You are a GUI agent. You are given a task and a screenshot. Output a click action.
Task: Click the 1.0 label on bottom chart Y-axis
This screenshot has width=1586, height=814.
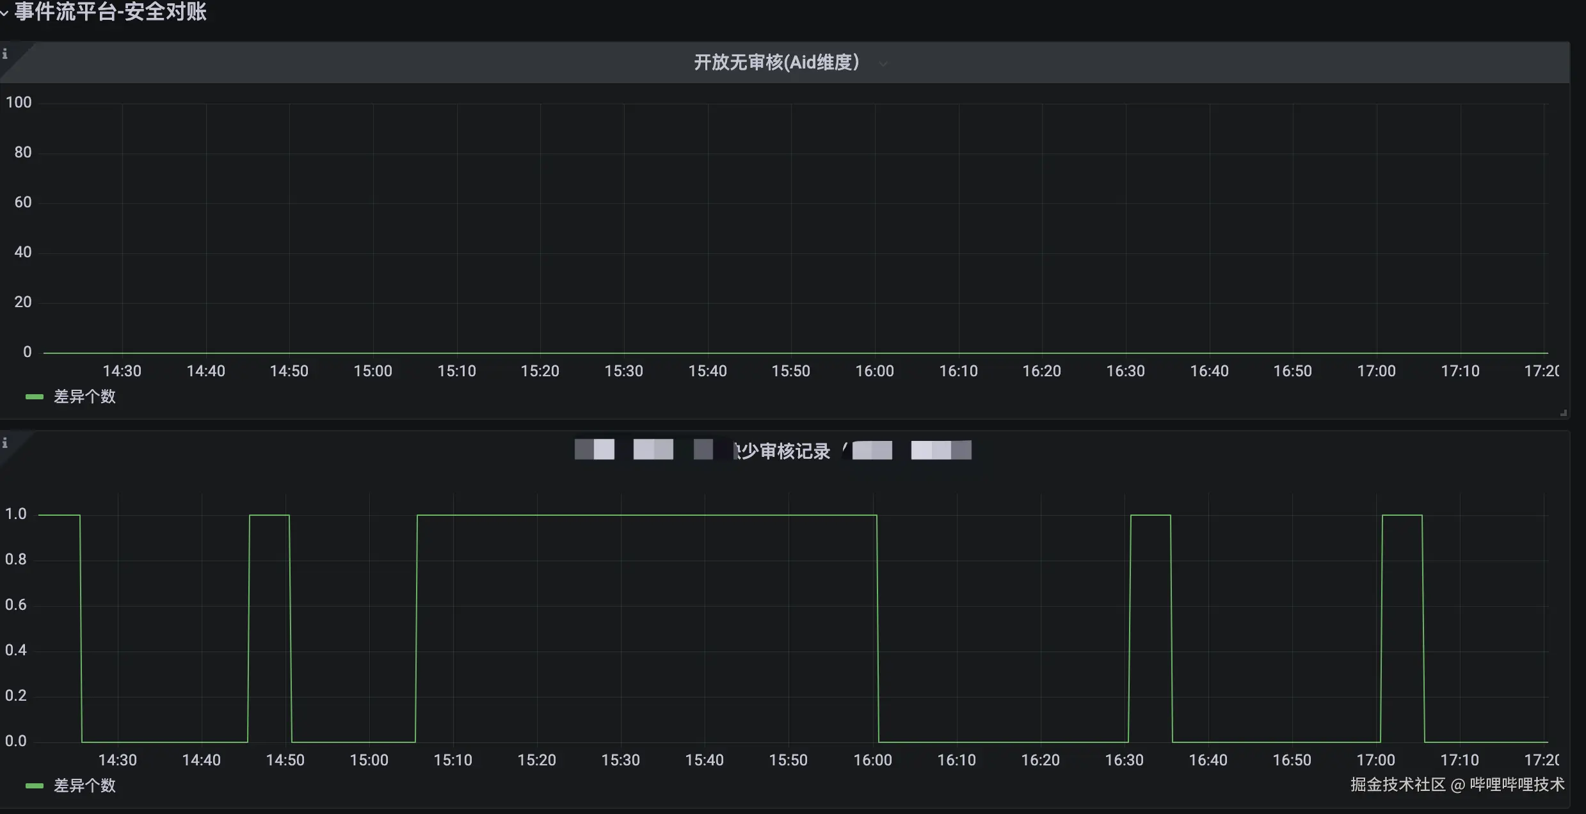click(x=16, y=514)
